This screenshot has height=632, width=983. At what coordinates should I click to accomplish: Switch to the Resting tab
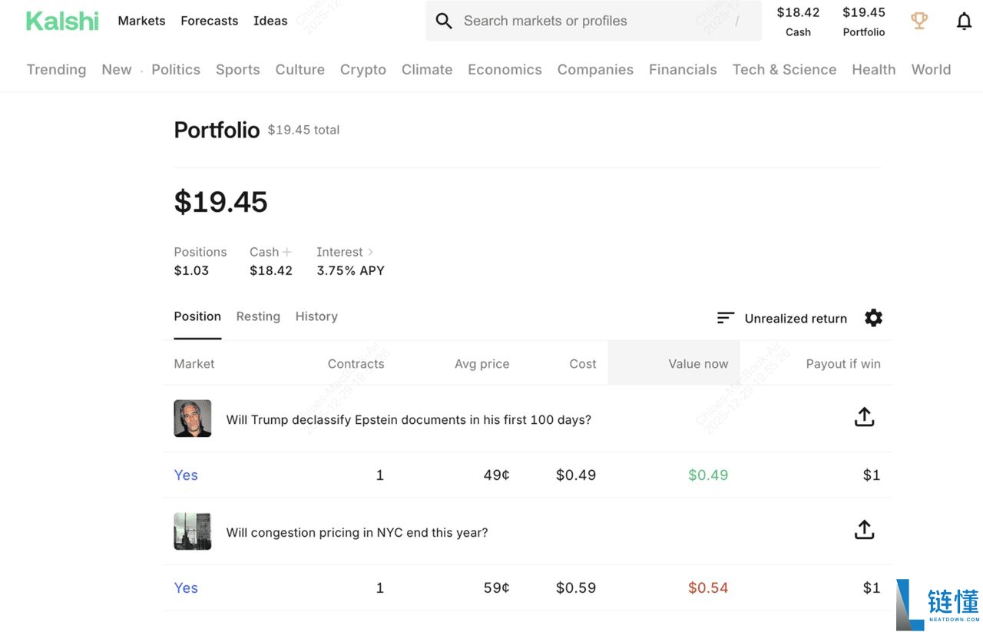pyautogui.click(x=258, y=316)
